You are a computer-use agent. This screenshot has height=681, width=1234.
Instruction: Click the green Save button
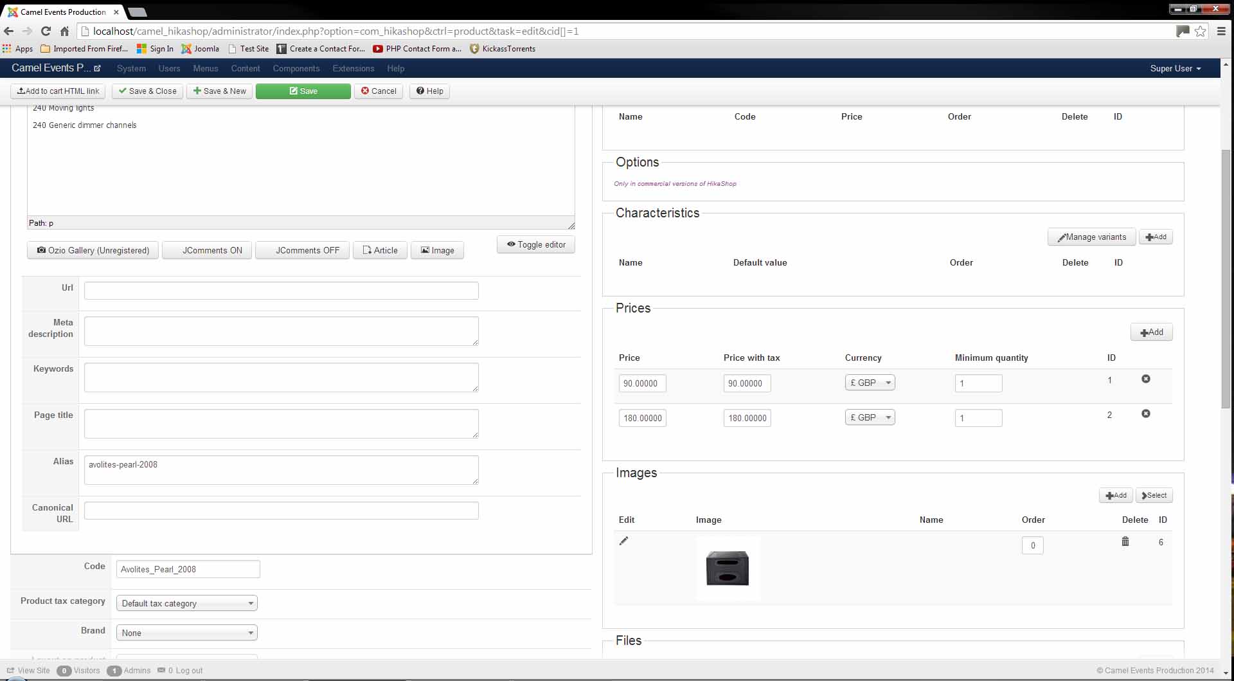(303, 91)
